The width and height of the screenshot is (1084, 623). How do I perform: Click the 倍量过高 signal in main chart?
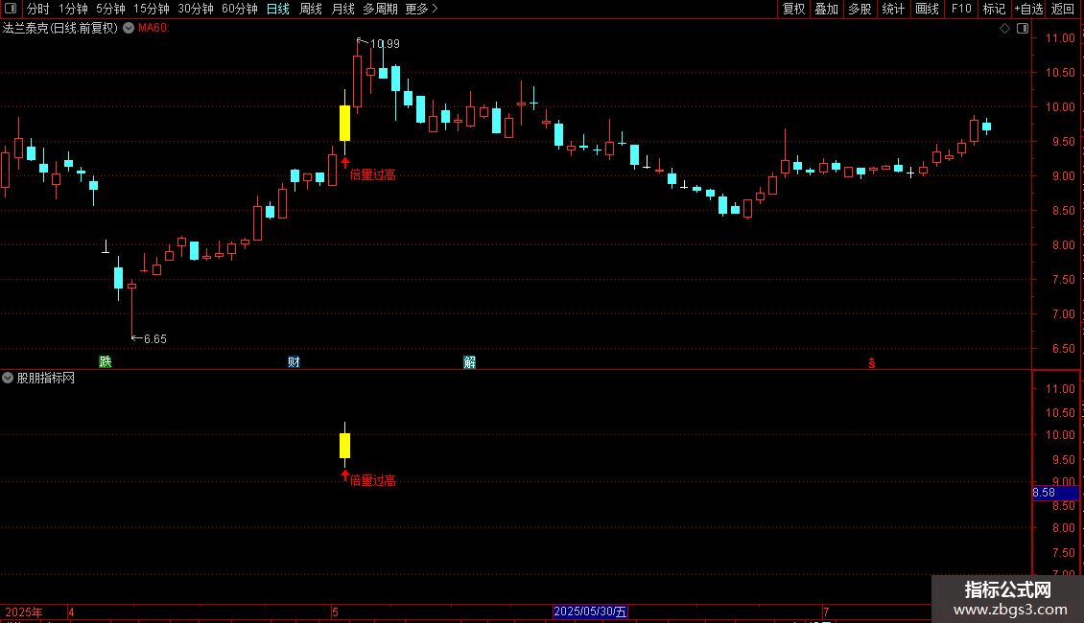pyautogui.click(x=372, y=174)
